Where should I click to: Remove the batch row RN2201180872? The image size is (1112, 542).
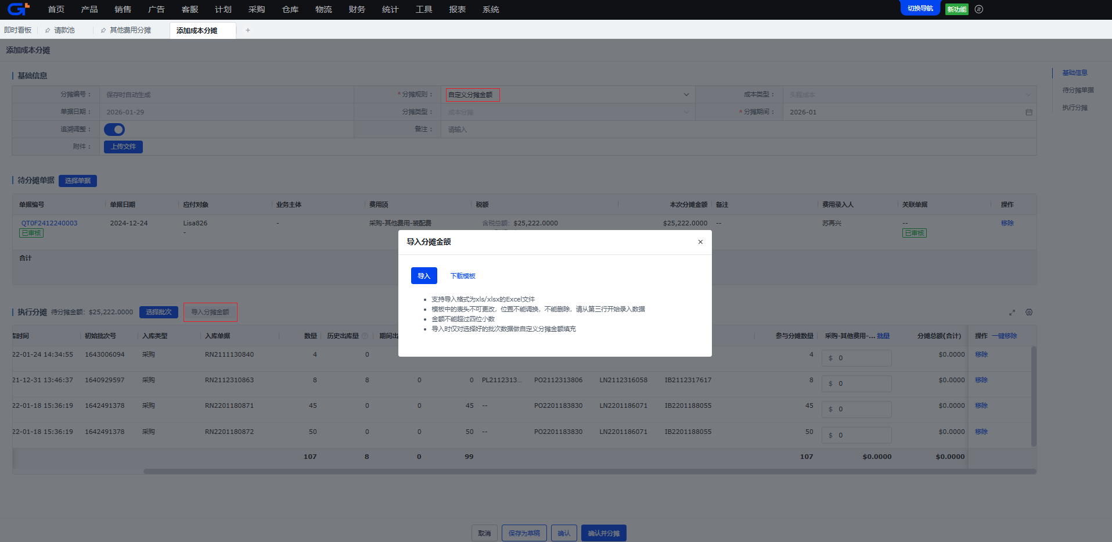[x=981, y=432]
